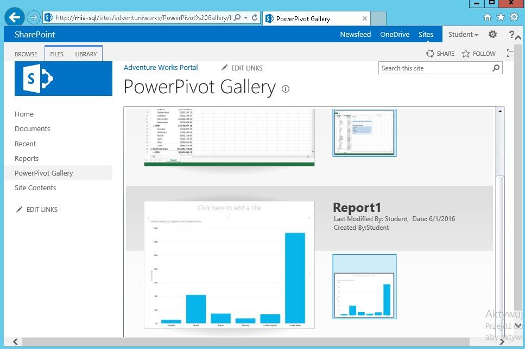The image size is (525, 349).
Task: Open a new blank browser tab
Action: coord(378,18)
